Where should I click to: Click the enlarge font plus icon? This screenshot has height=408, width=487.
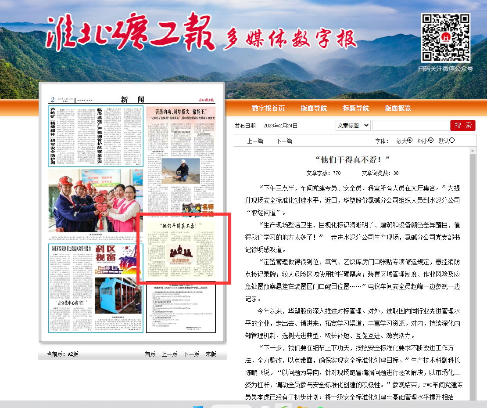(x=410, y=141)
